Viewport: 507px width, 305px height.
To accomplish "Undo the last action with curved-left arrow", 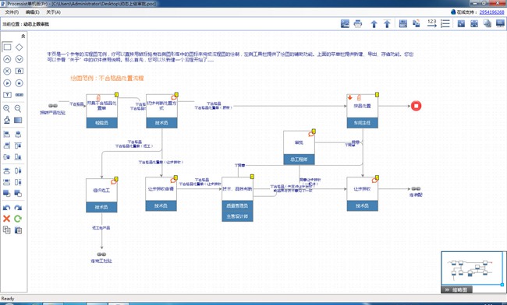I will tap(6, 208).
